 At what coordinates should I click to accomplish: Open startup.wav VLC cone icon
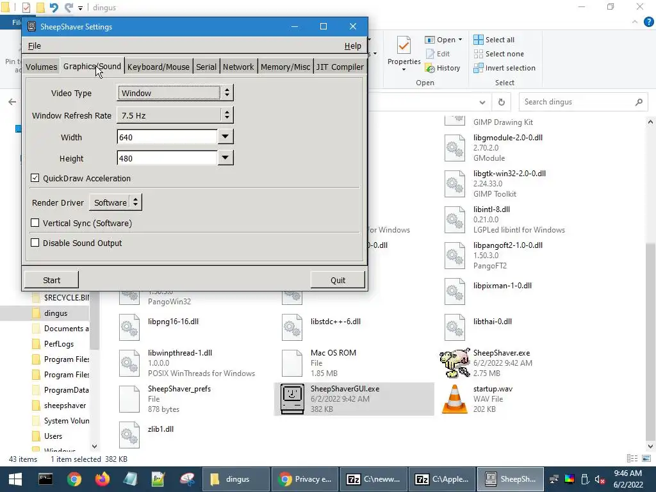pyautogui.click(x=455, y=399)
